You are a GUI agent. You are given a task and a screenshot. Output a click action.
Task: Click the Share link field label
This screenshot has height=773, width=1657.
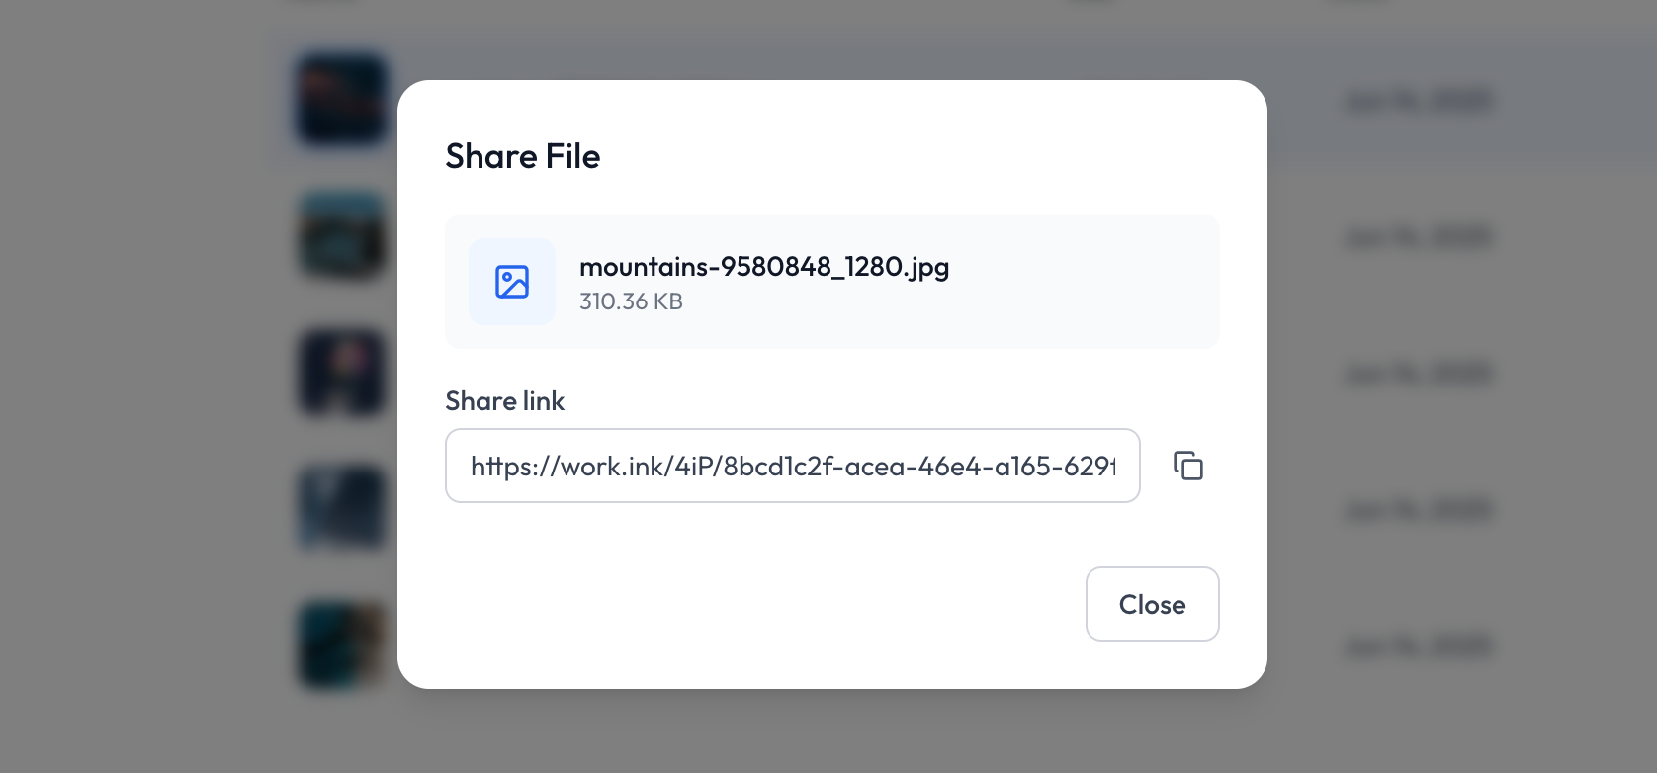505,401
